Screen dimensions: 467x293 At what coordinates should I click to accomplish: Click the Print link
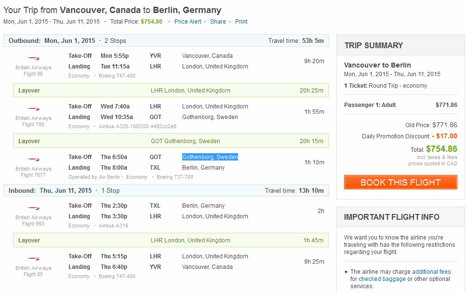[241, 22]
